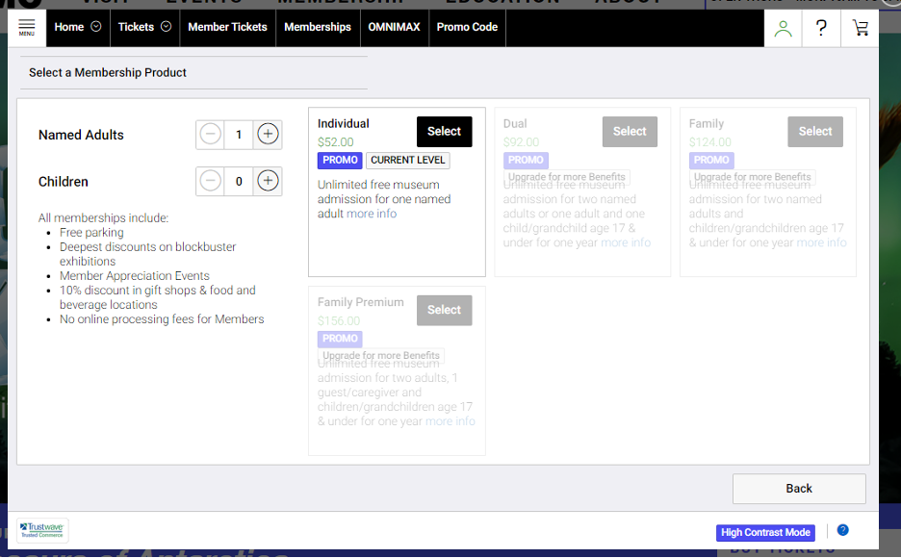Open more info link for Dual
Image resolution: width=901 pixels, height=558 pixels.
625,242
